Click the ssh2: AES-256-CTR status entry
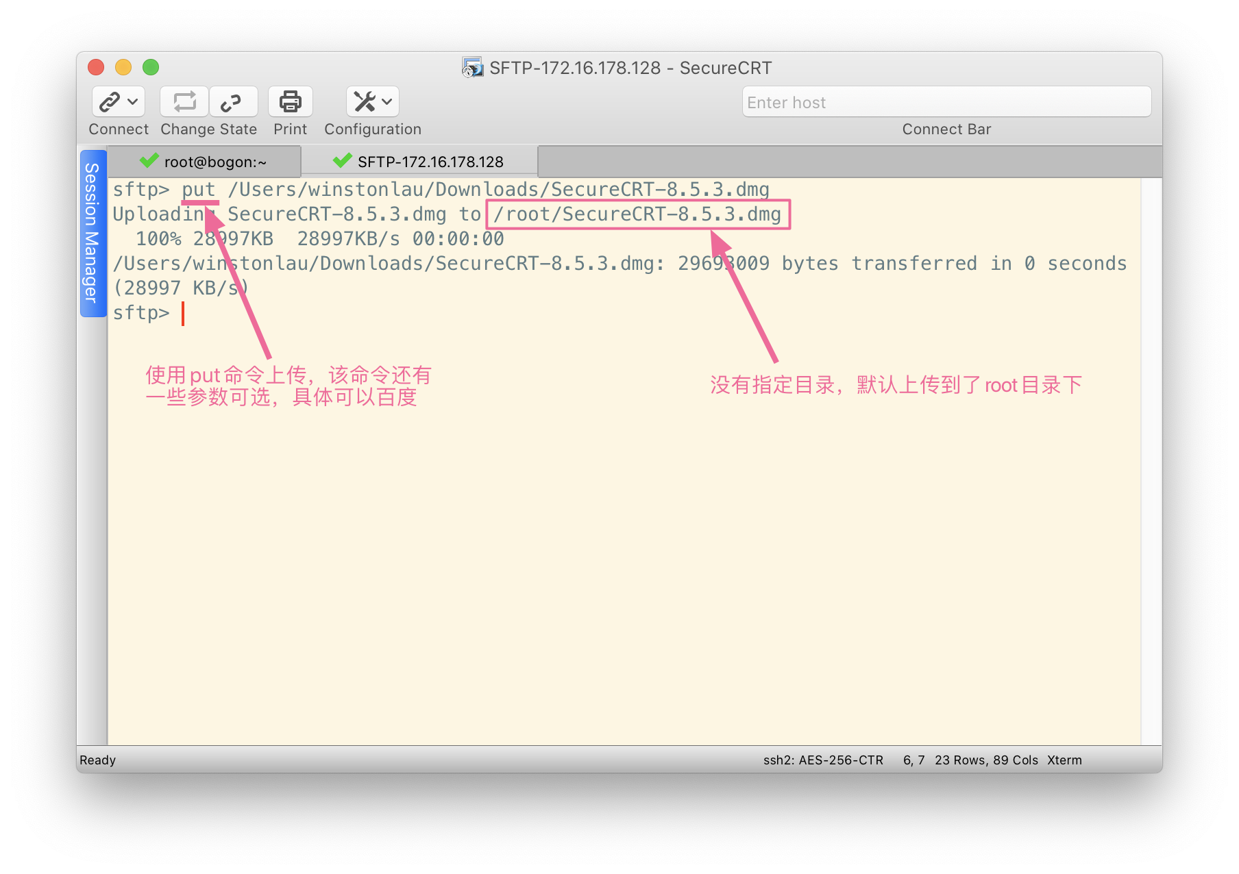This screenshot has height=874, width=1239. pyautogui.click(x=823, y=760)
